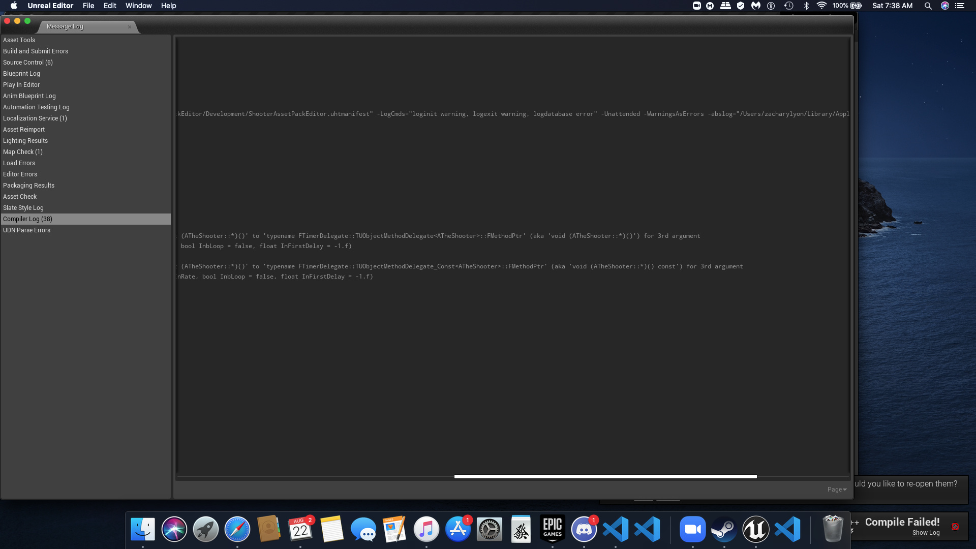Open Finder from the dock
976x549 pixels.
click(143, 530)
